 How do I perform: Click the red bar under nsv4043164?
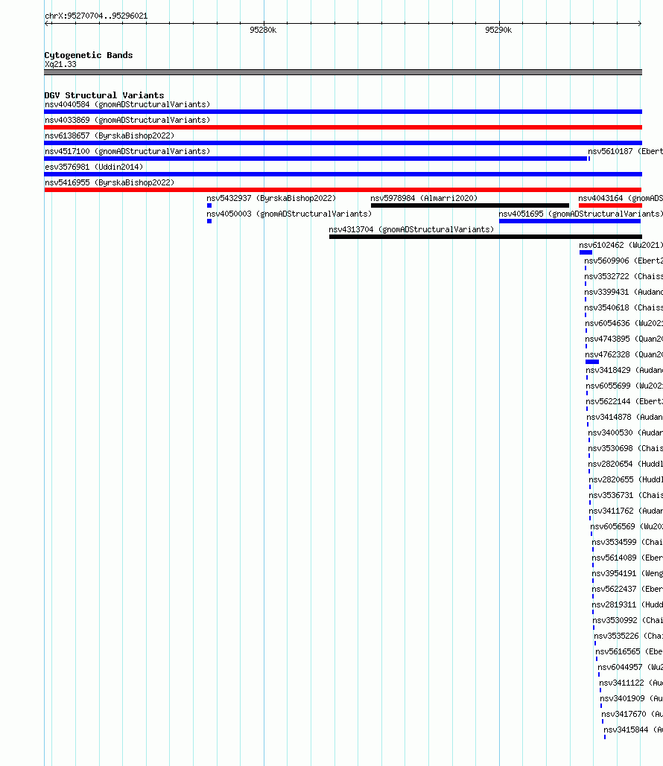click(610, 205)
